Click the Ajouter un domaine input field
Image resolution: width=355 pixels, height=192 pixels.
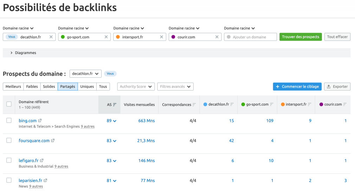click(x=250, y=37)
